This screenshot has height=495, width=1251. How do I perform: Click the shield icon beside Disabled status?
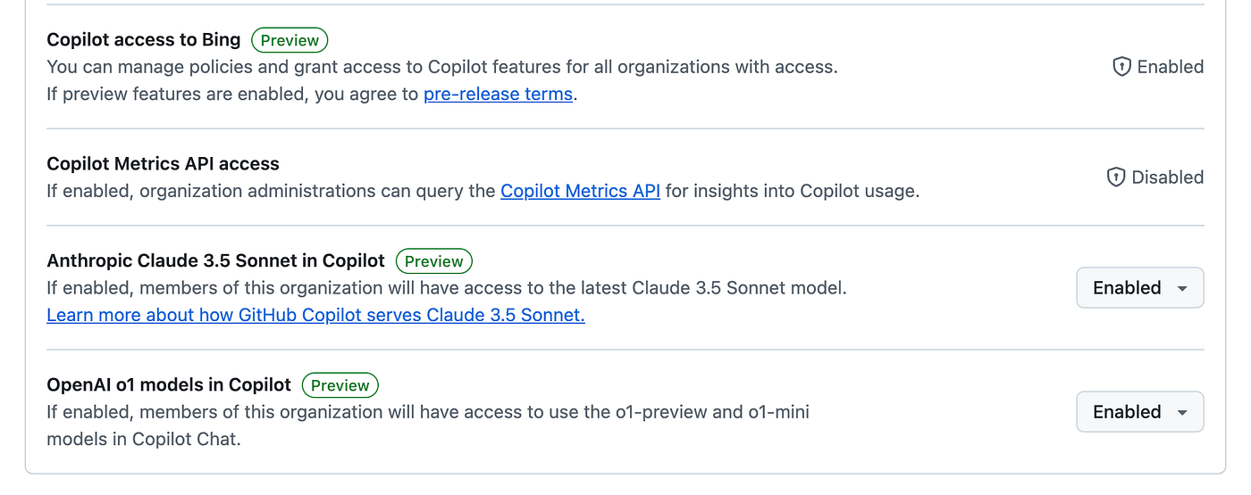click(x=1116, y=177)
